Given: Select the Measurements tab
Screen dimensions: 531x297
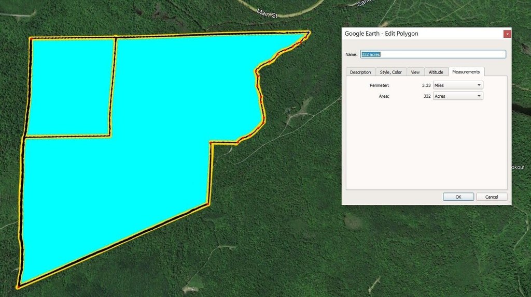Looking at the screenshot, I should [x=466, y=72].
